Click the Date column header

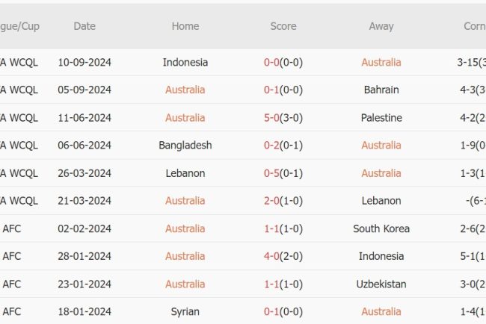point(84,26)
